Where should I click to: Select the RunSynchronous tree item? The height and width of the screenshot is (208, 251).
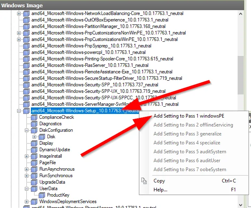click(x=56, y=176)
